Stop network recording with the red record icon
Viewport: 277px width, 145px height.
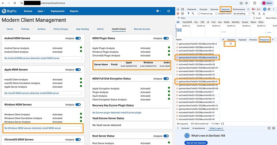click(x=178, y=14)
